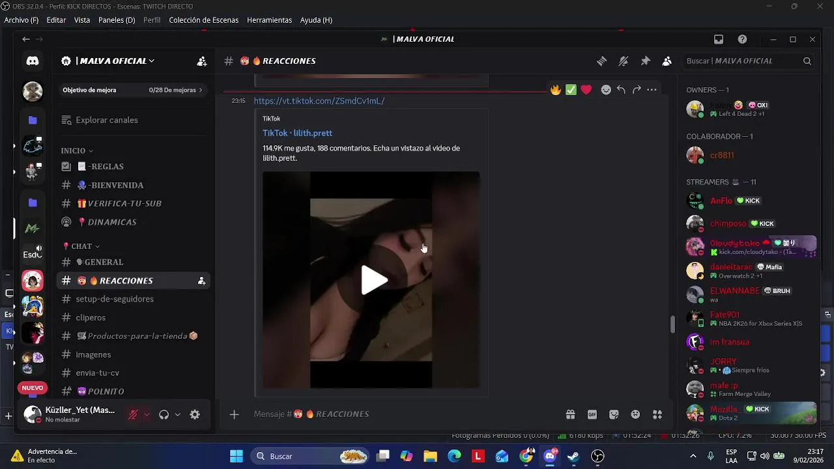React with the fire emoji
The width and height of the screenshot is (834, 469).
point(556,90)
